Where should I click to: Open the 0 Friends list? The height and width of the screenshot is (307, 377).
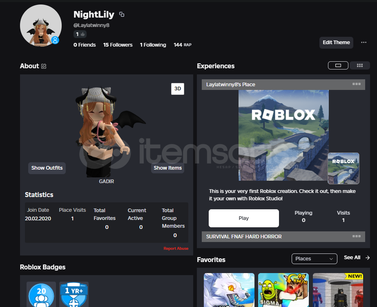pos(85,45)
